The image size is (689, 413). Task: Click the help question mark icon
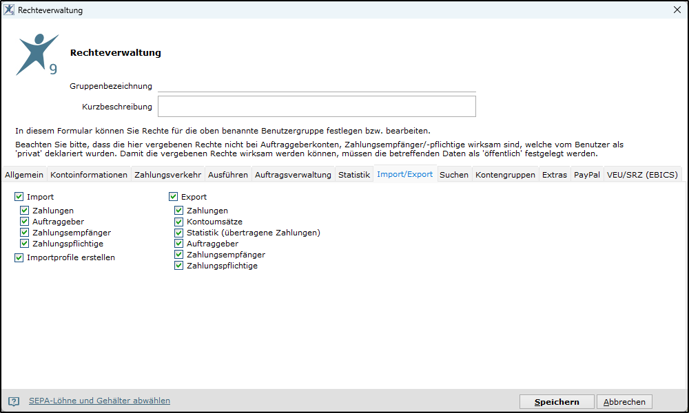(x=14, y=401)
